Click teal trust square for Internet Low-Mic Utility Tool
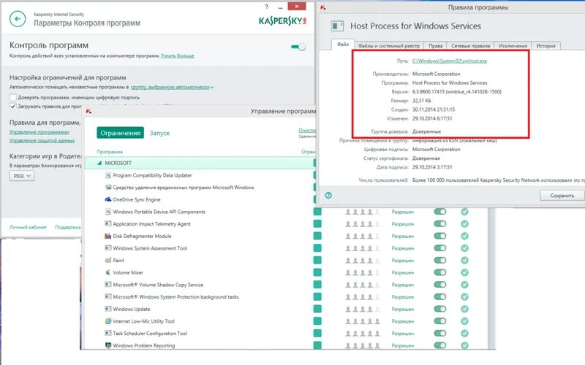The width and height of the screenshot is (585, 365). coord(317,321)
